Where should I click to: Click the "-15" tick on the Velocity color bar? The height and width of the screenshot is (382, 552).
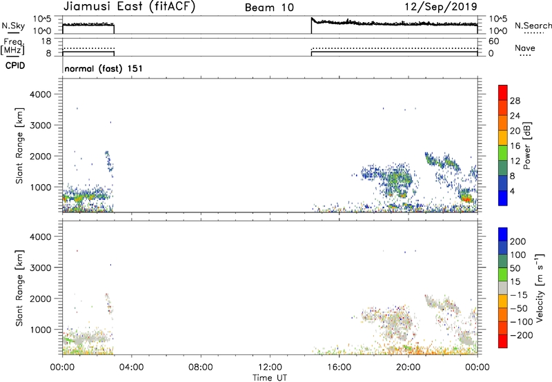(x=519, y=295)
